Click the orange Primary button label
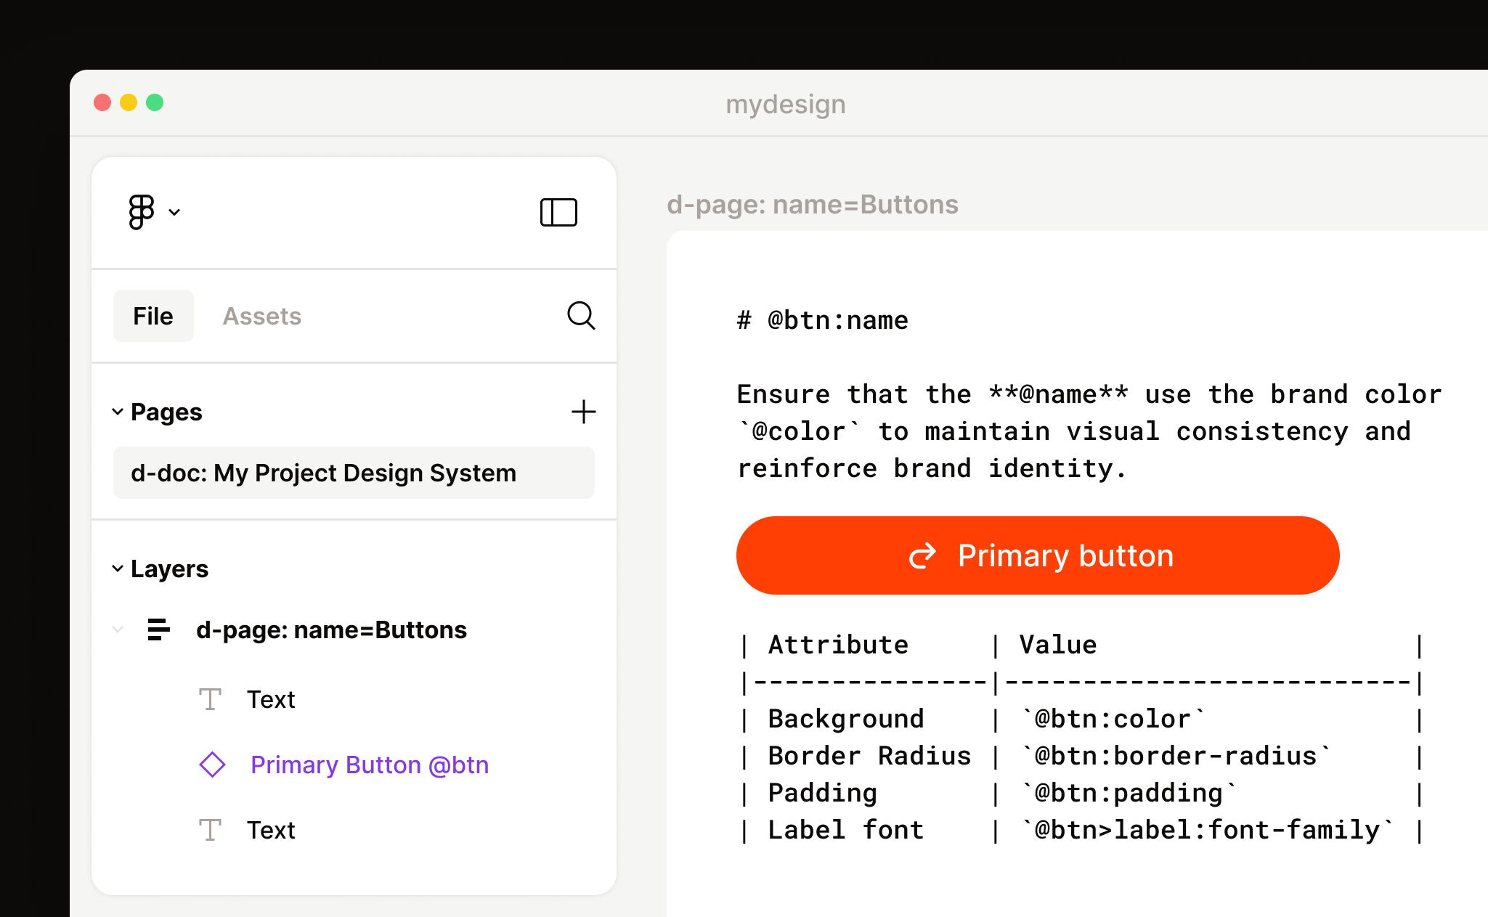The image size is (1488, 917). click(x=1065, y=556)
